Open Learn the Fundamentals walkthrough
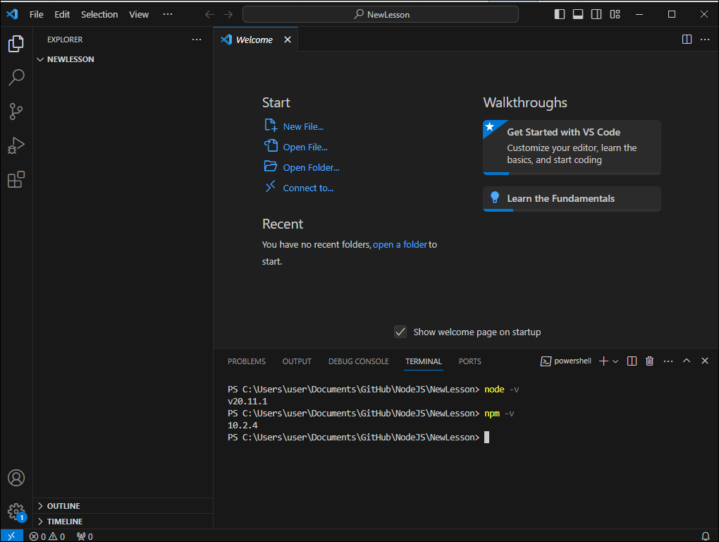 tap(572, 199)
